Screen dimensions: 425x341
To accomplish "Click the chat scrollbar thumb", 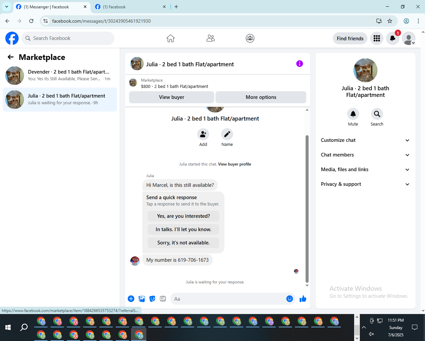I will [x=307, y=208].
